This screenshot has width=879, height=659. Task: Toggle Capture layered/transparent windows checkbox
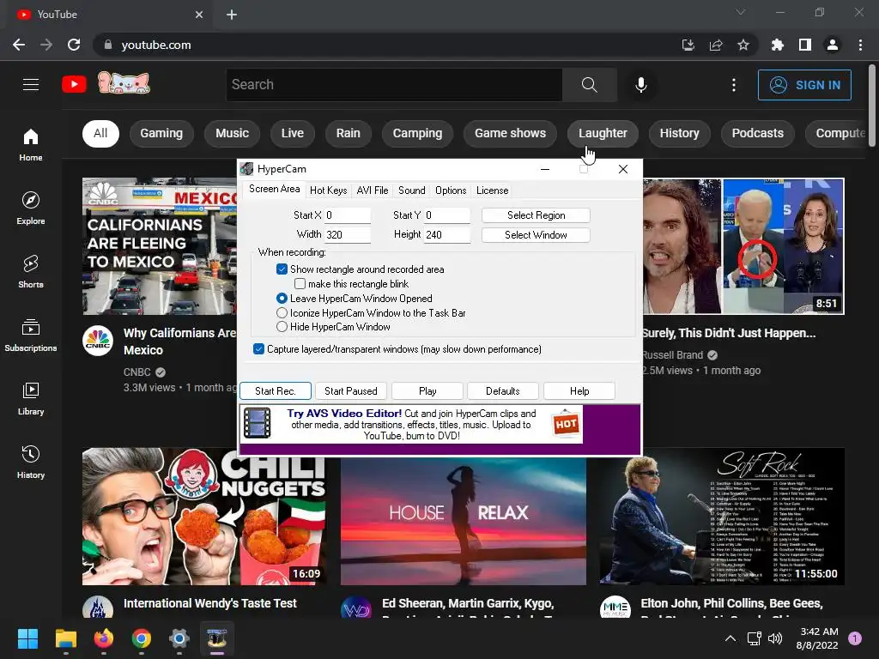coord(258,349)
